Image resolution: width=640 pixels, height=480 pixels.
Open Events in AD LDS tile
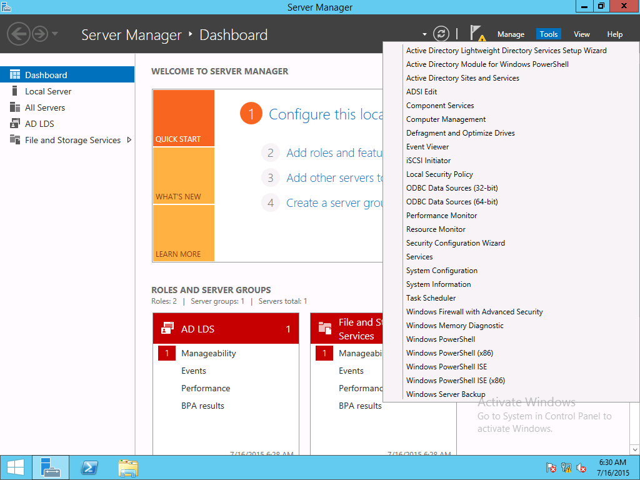(194, 371)
